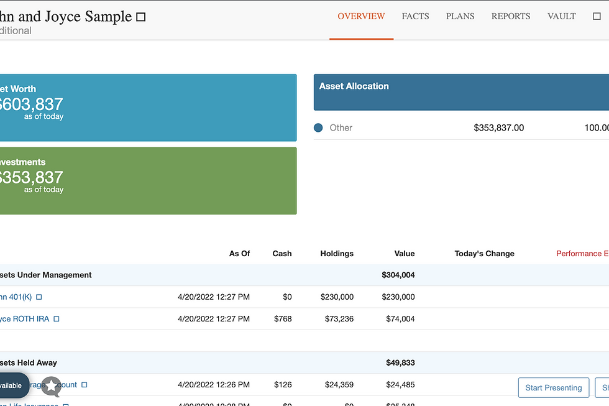
Task: Click the 4/20/2022 12:26 PM timestamp
Action: pyautogui.click(x=214, y=385)
